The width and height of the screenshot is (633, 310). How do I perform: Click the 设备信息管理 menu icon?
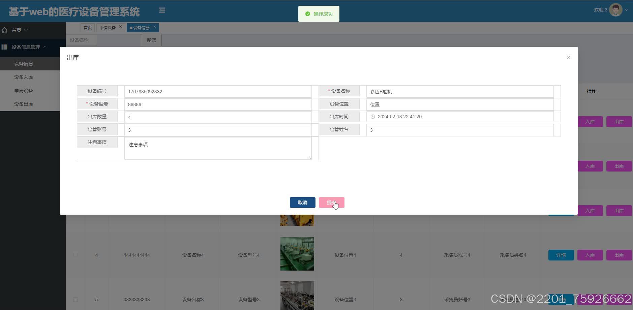tap(4, 47)
